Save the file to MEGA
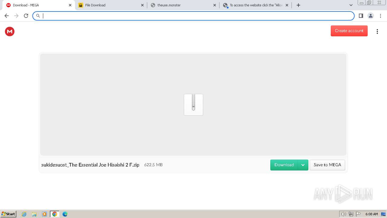387x218 pixels. [x=327, y=165]
